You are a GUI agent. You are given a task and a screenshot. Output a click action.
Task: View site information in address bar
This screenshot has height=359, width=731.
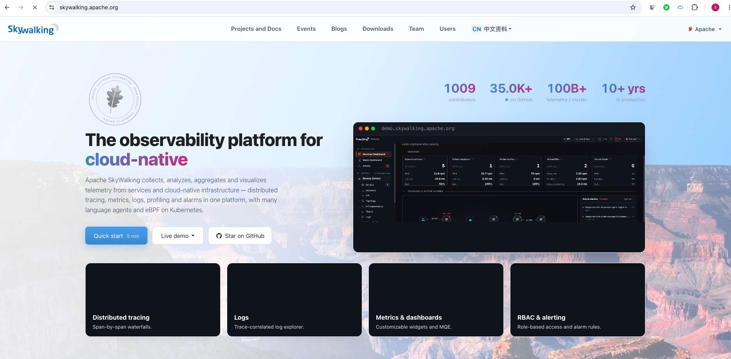tap(52, 7)
